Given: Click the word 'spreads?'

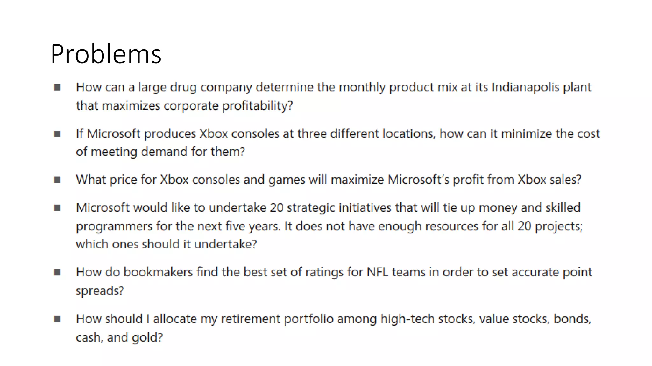Looking at the screenshot, I should [x=100, y=291].
